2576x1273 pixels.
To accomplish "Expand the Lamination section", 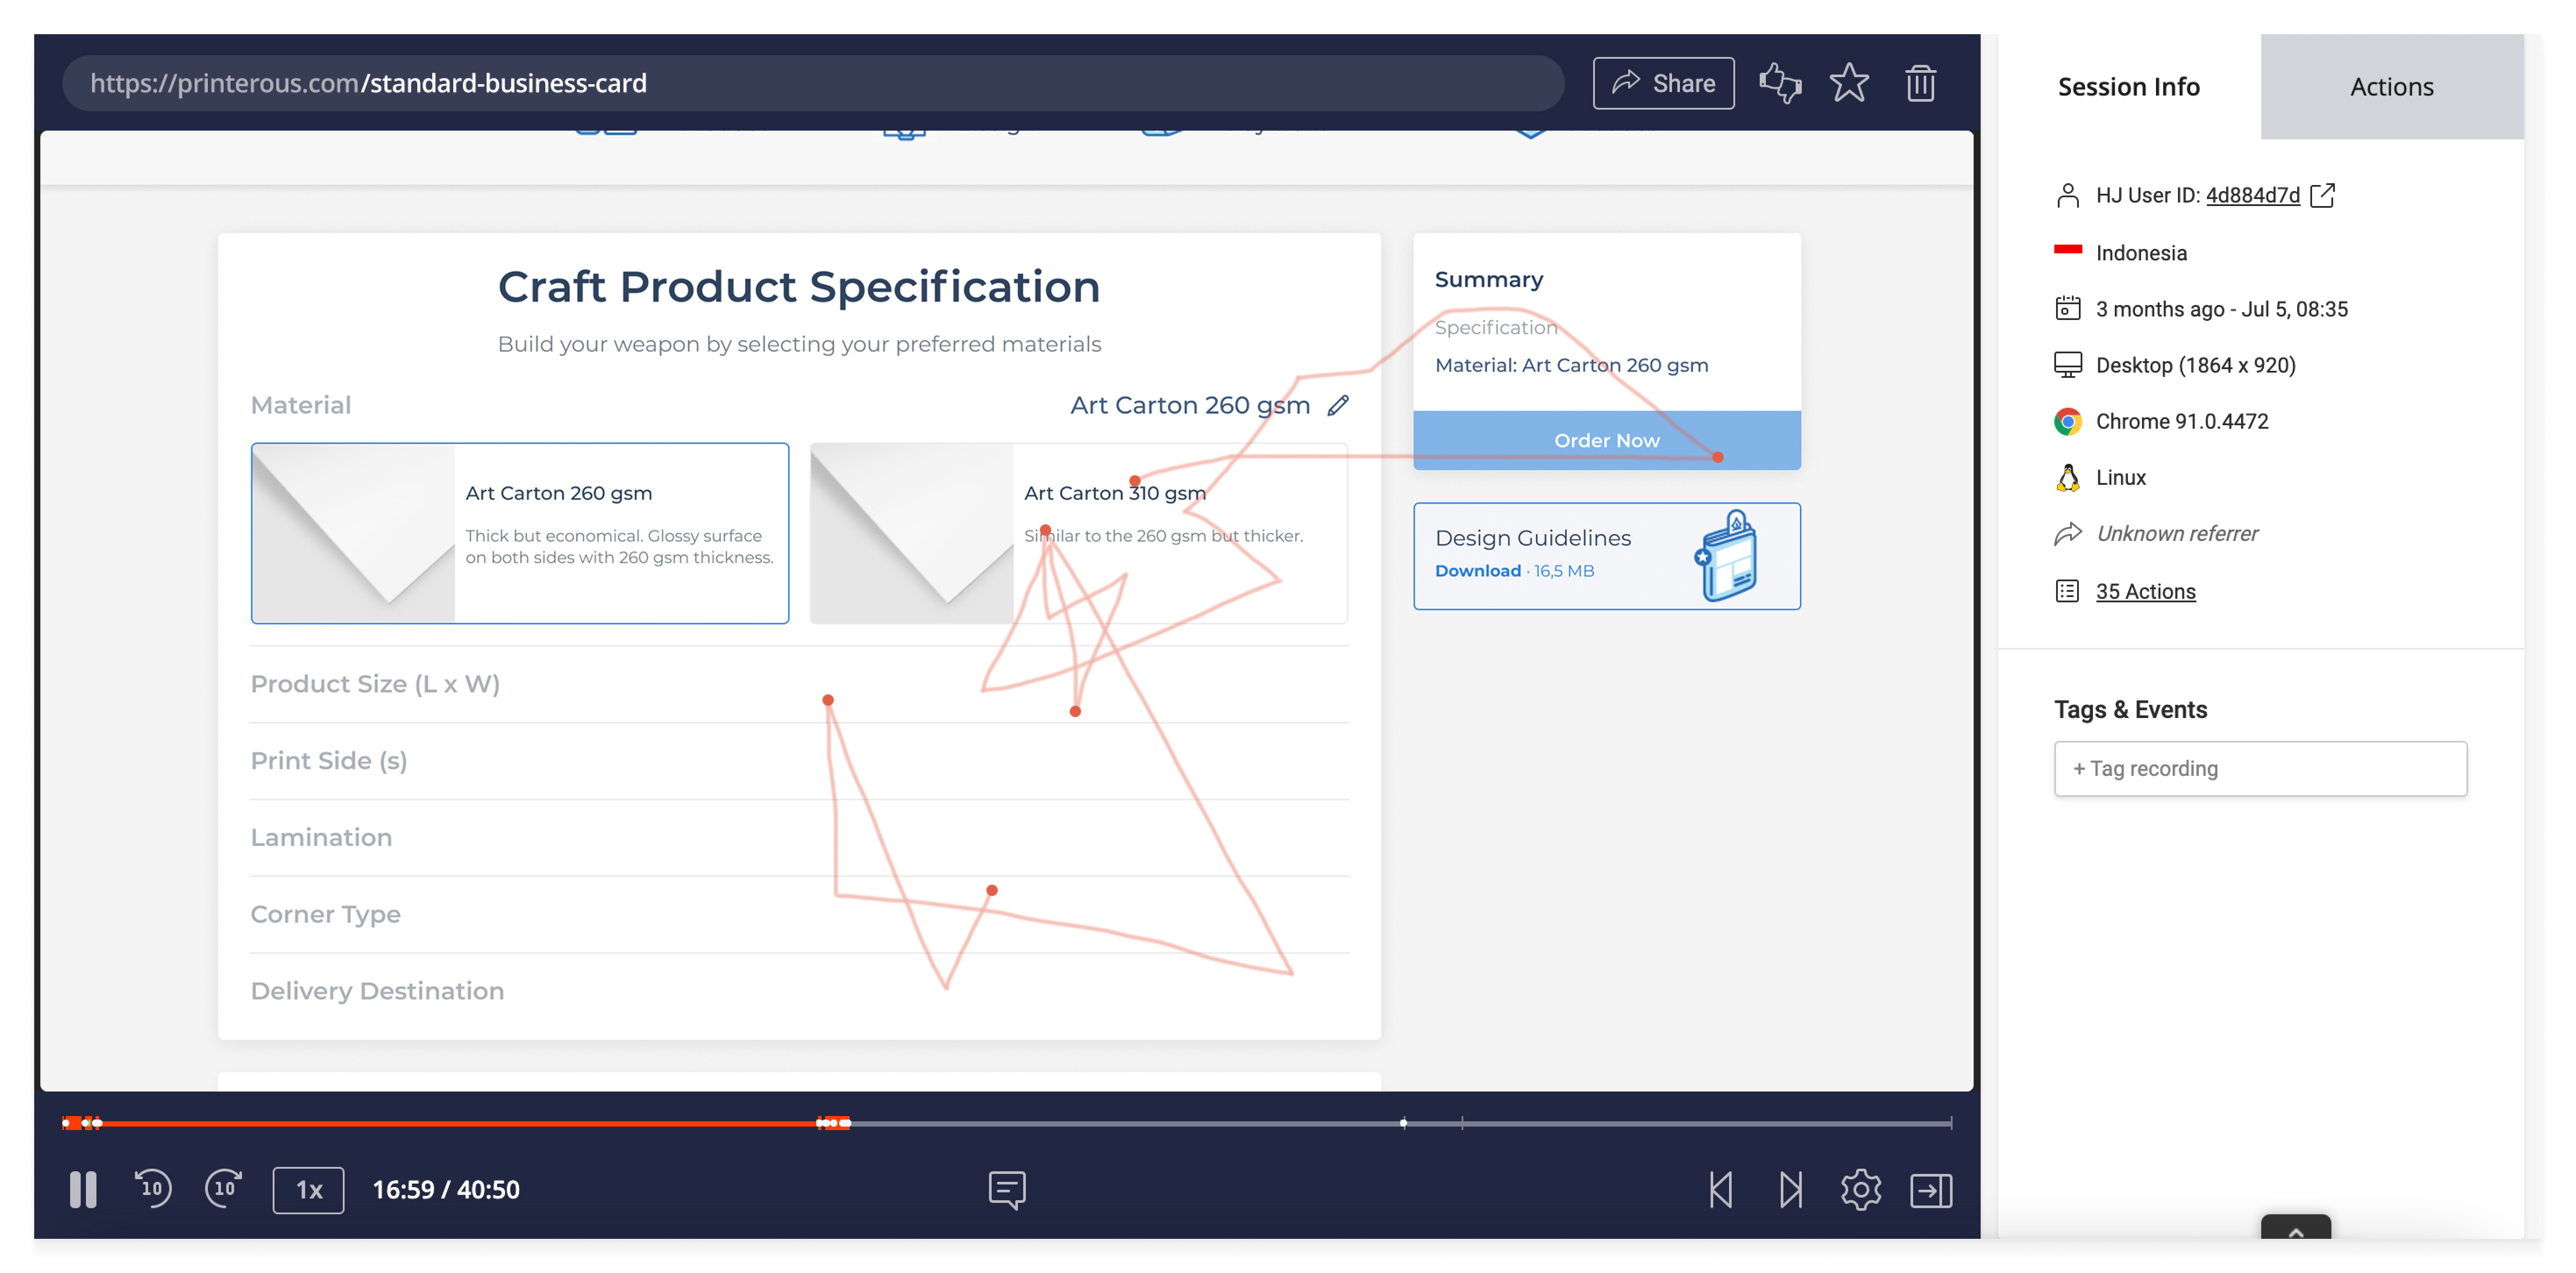I will (799, 838).
